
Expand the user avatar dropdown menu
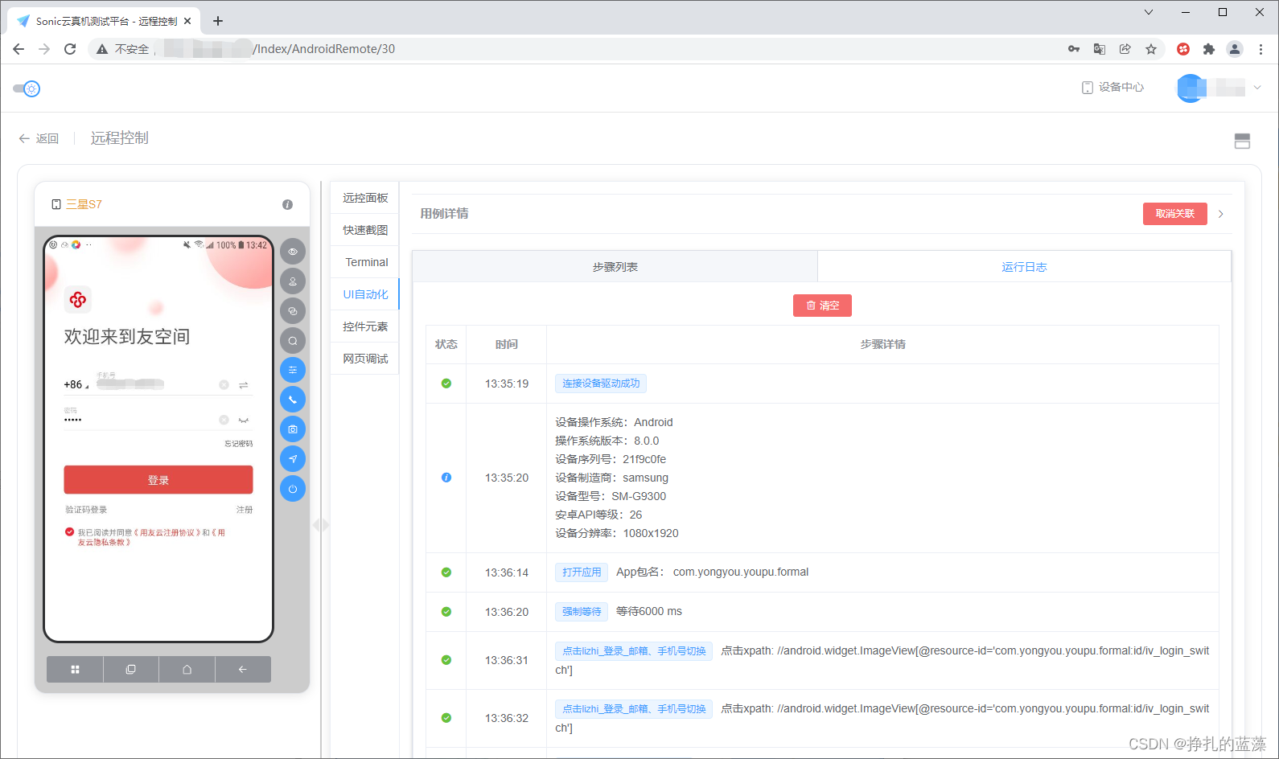click(1257, 88)
